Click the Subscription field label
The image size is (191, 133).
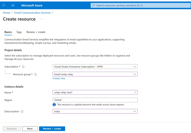tap(11, 67)
